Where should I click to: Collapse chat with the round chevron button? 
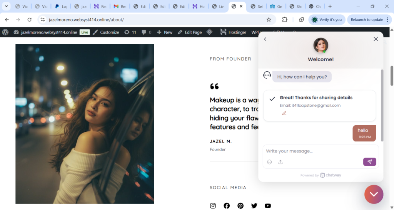[x=374, y=194]
